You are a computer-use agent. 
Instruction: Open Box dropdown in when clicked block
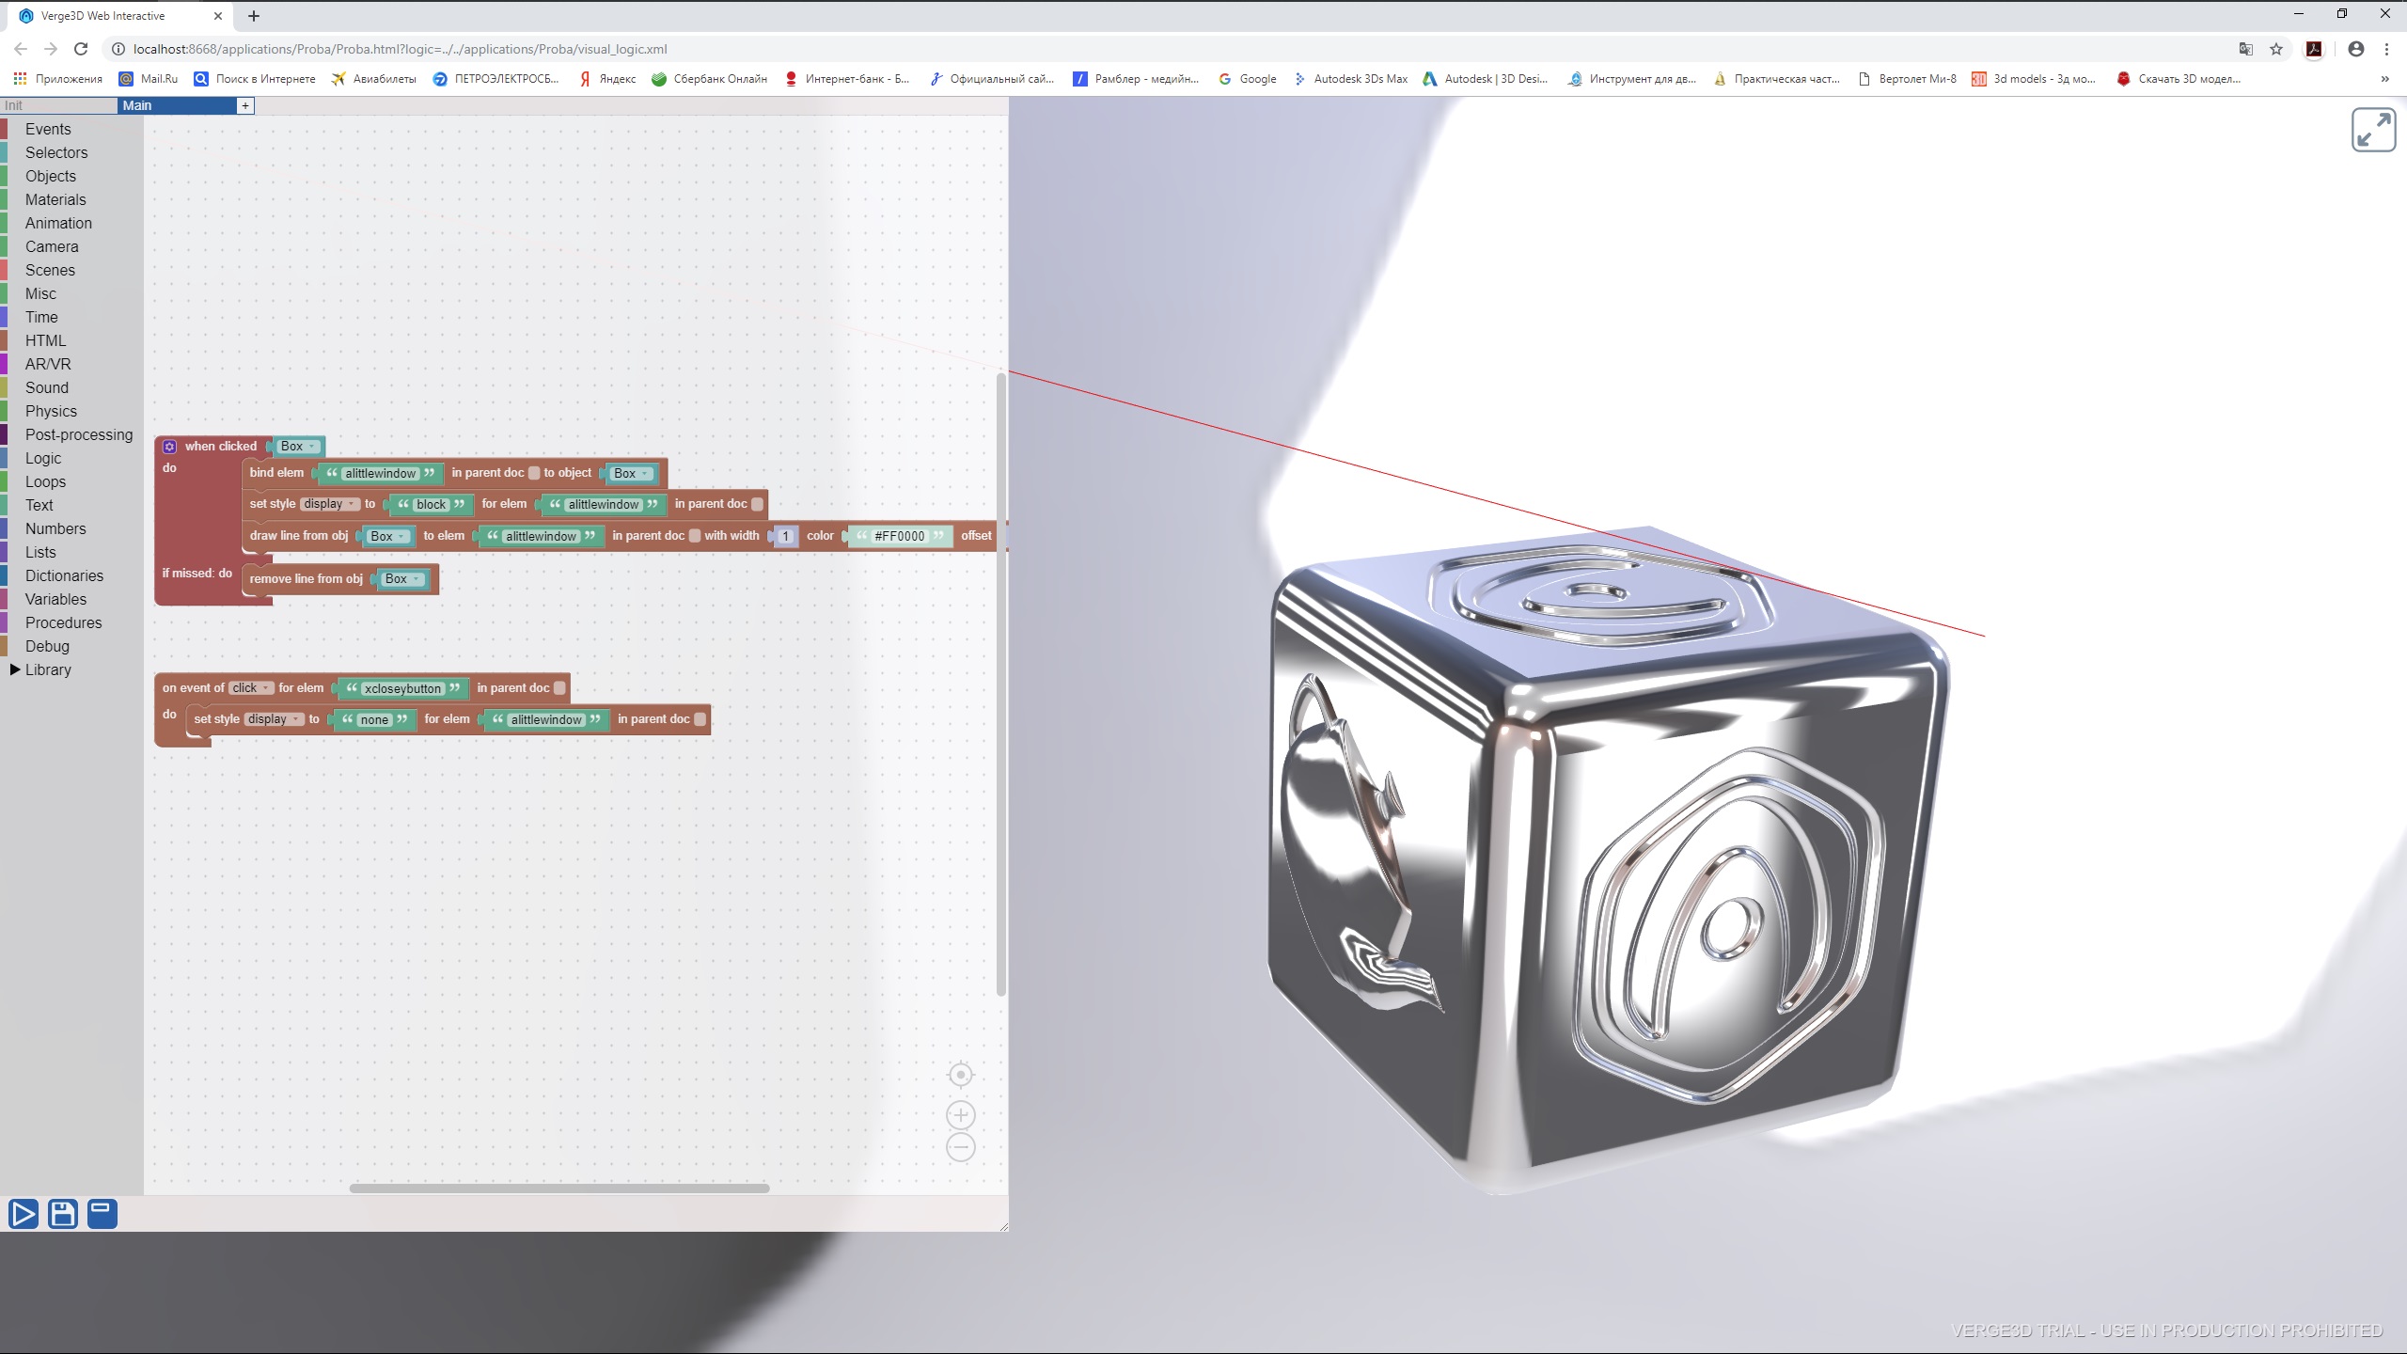[x=299, y=447]
